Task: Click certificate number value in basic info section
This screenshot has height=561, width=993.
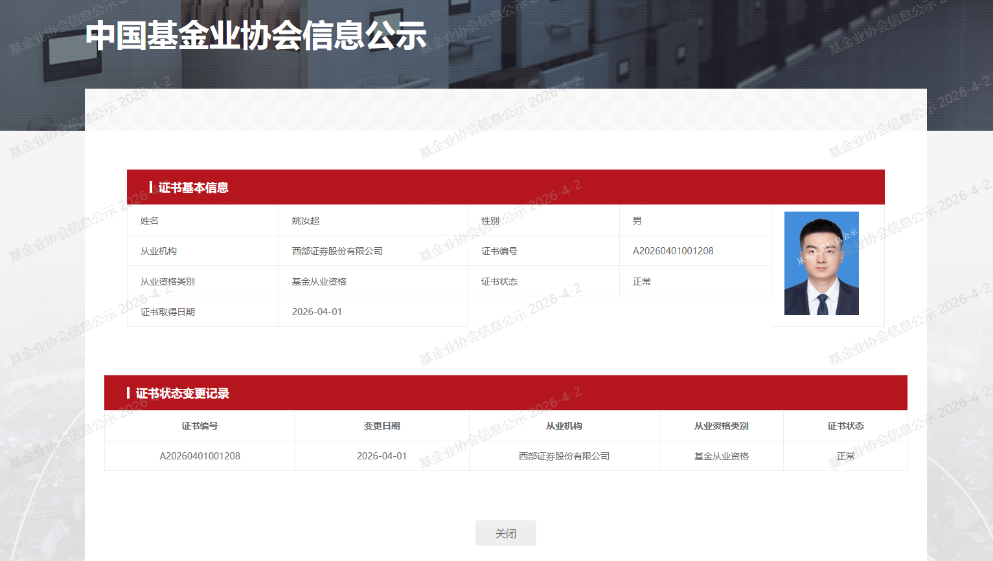Action: (672, 251)
